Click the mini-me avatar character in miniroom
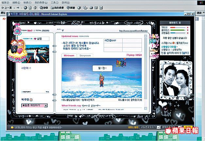This screenshot has width=205, height=141. point(101,80)
